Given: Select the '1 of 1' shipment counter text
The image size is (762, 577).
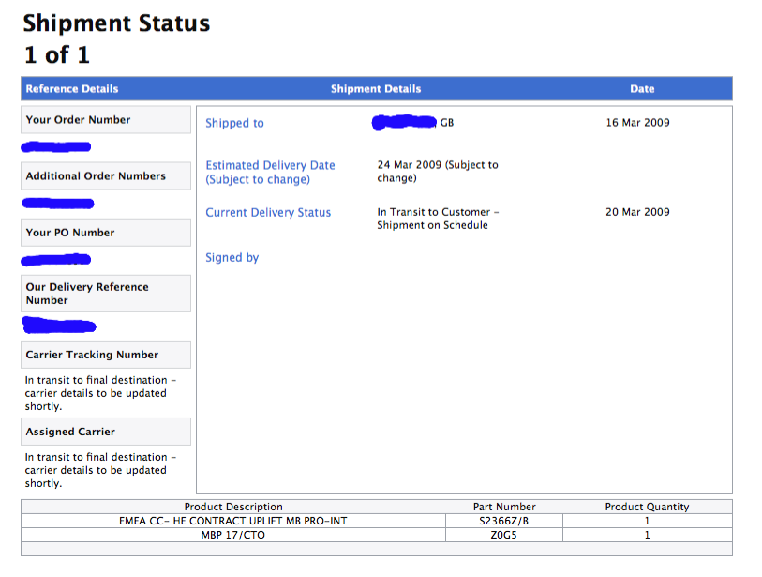Looking at the screenshot, I should (57, 55).
